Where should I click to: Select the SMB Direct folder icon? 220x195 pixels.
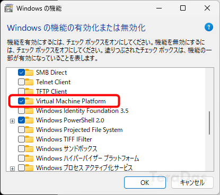29,73
